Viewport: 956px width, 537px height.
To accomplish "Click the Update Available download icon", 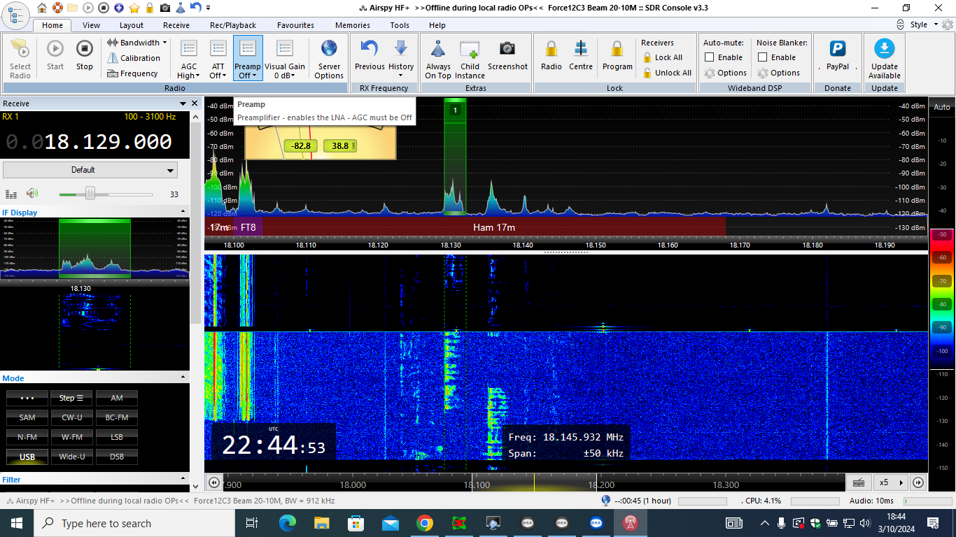I will tap(885, 49).
